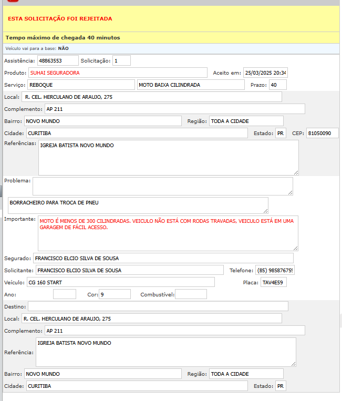Click the Prazo field
342x401 pixels.
(x=277, y=85)
